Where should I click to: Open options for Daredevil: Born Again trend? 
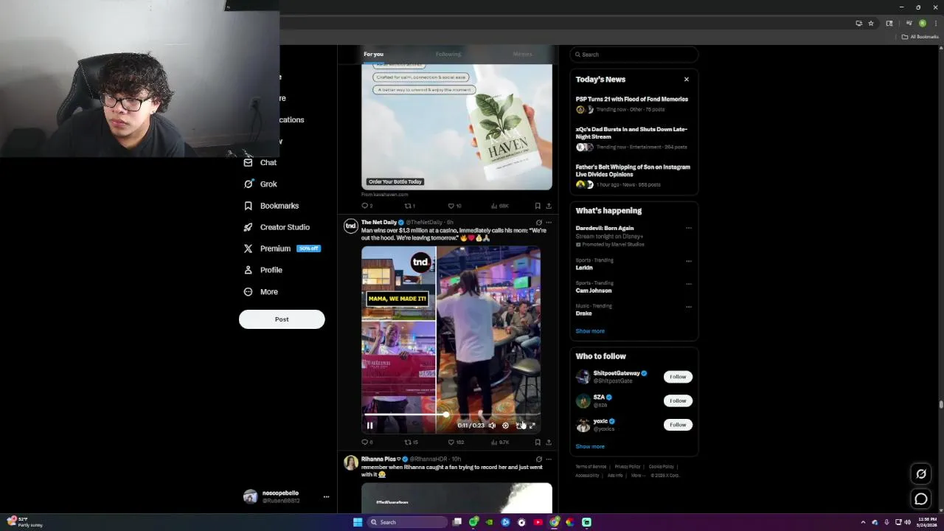tap(689, 228)
